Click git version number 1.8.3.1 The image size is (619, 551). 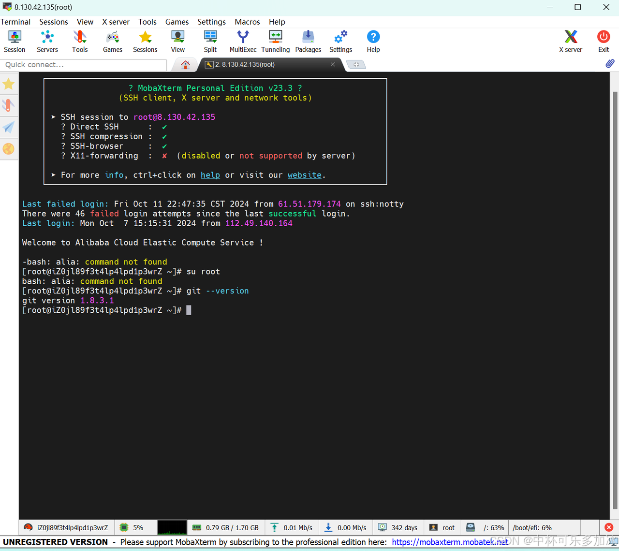97,301
